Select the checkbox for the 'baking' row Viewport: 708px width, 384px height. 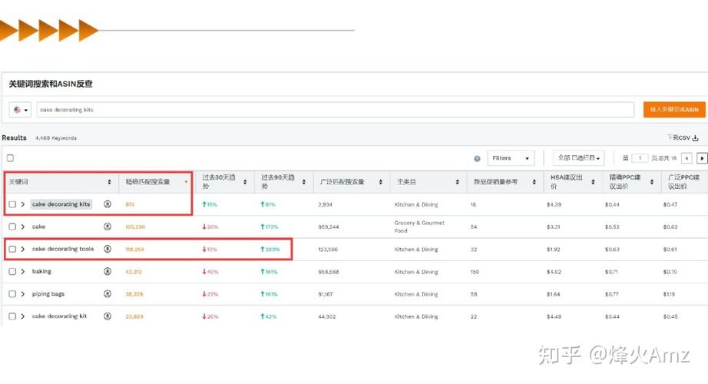point(12,272)
